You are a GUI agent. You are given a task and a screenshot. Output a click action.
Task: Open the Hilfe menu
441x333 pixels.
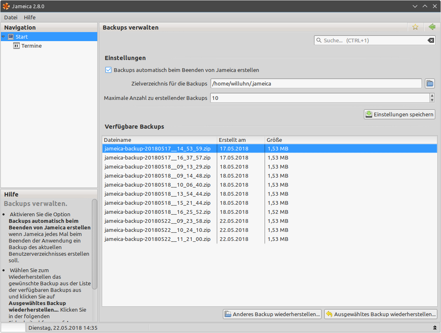(30, 17)
